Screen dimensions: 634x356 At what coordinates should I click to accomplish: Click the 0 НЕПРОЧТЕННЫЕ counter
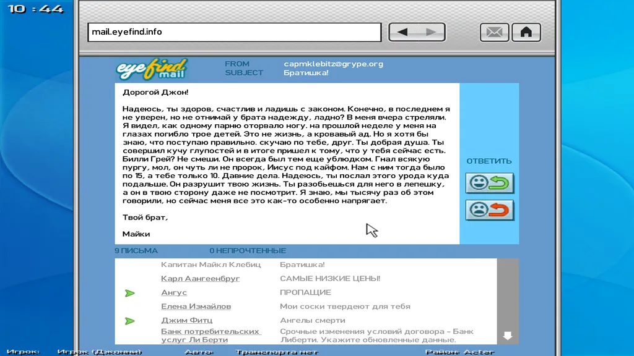click(x=248, y=251)
